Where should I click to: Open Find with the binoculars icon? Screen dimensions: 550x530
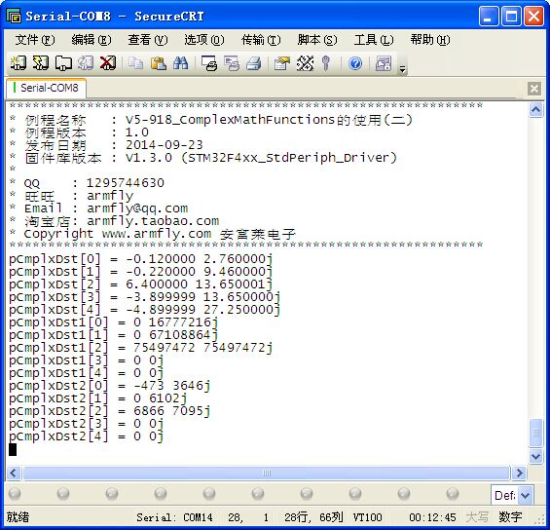(x=181, y=63)
